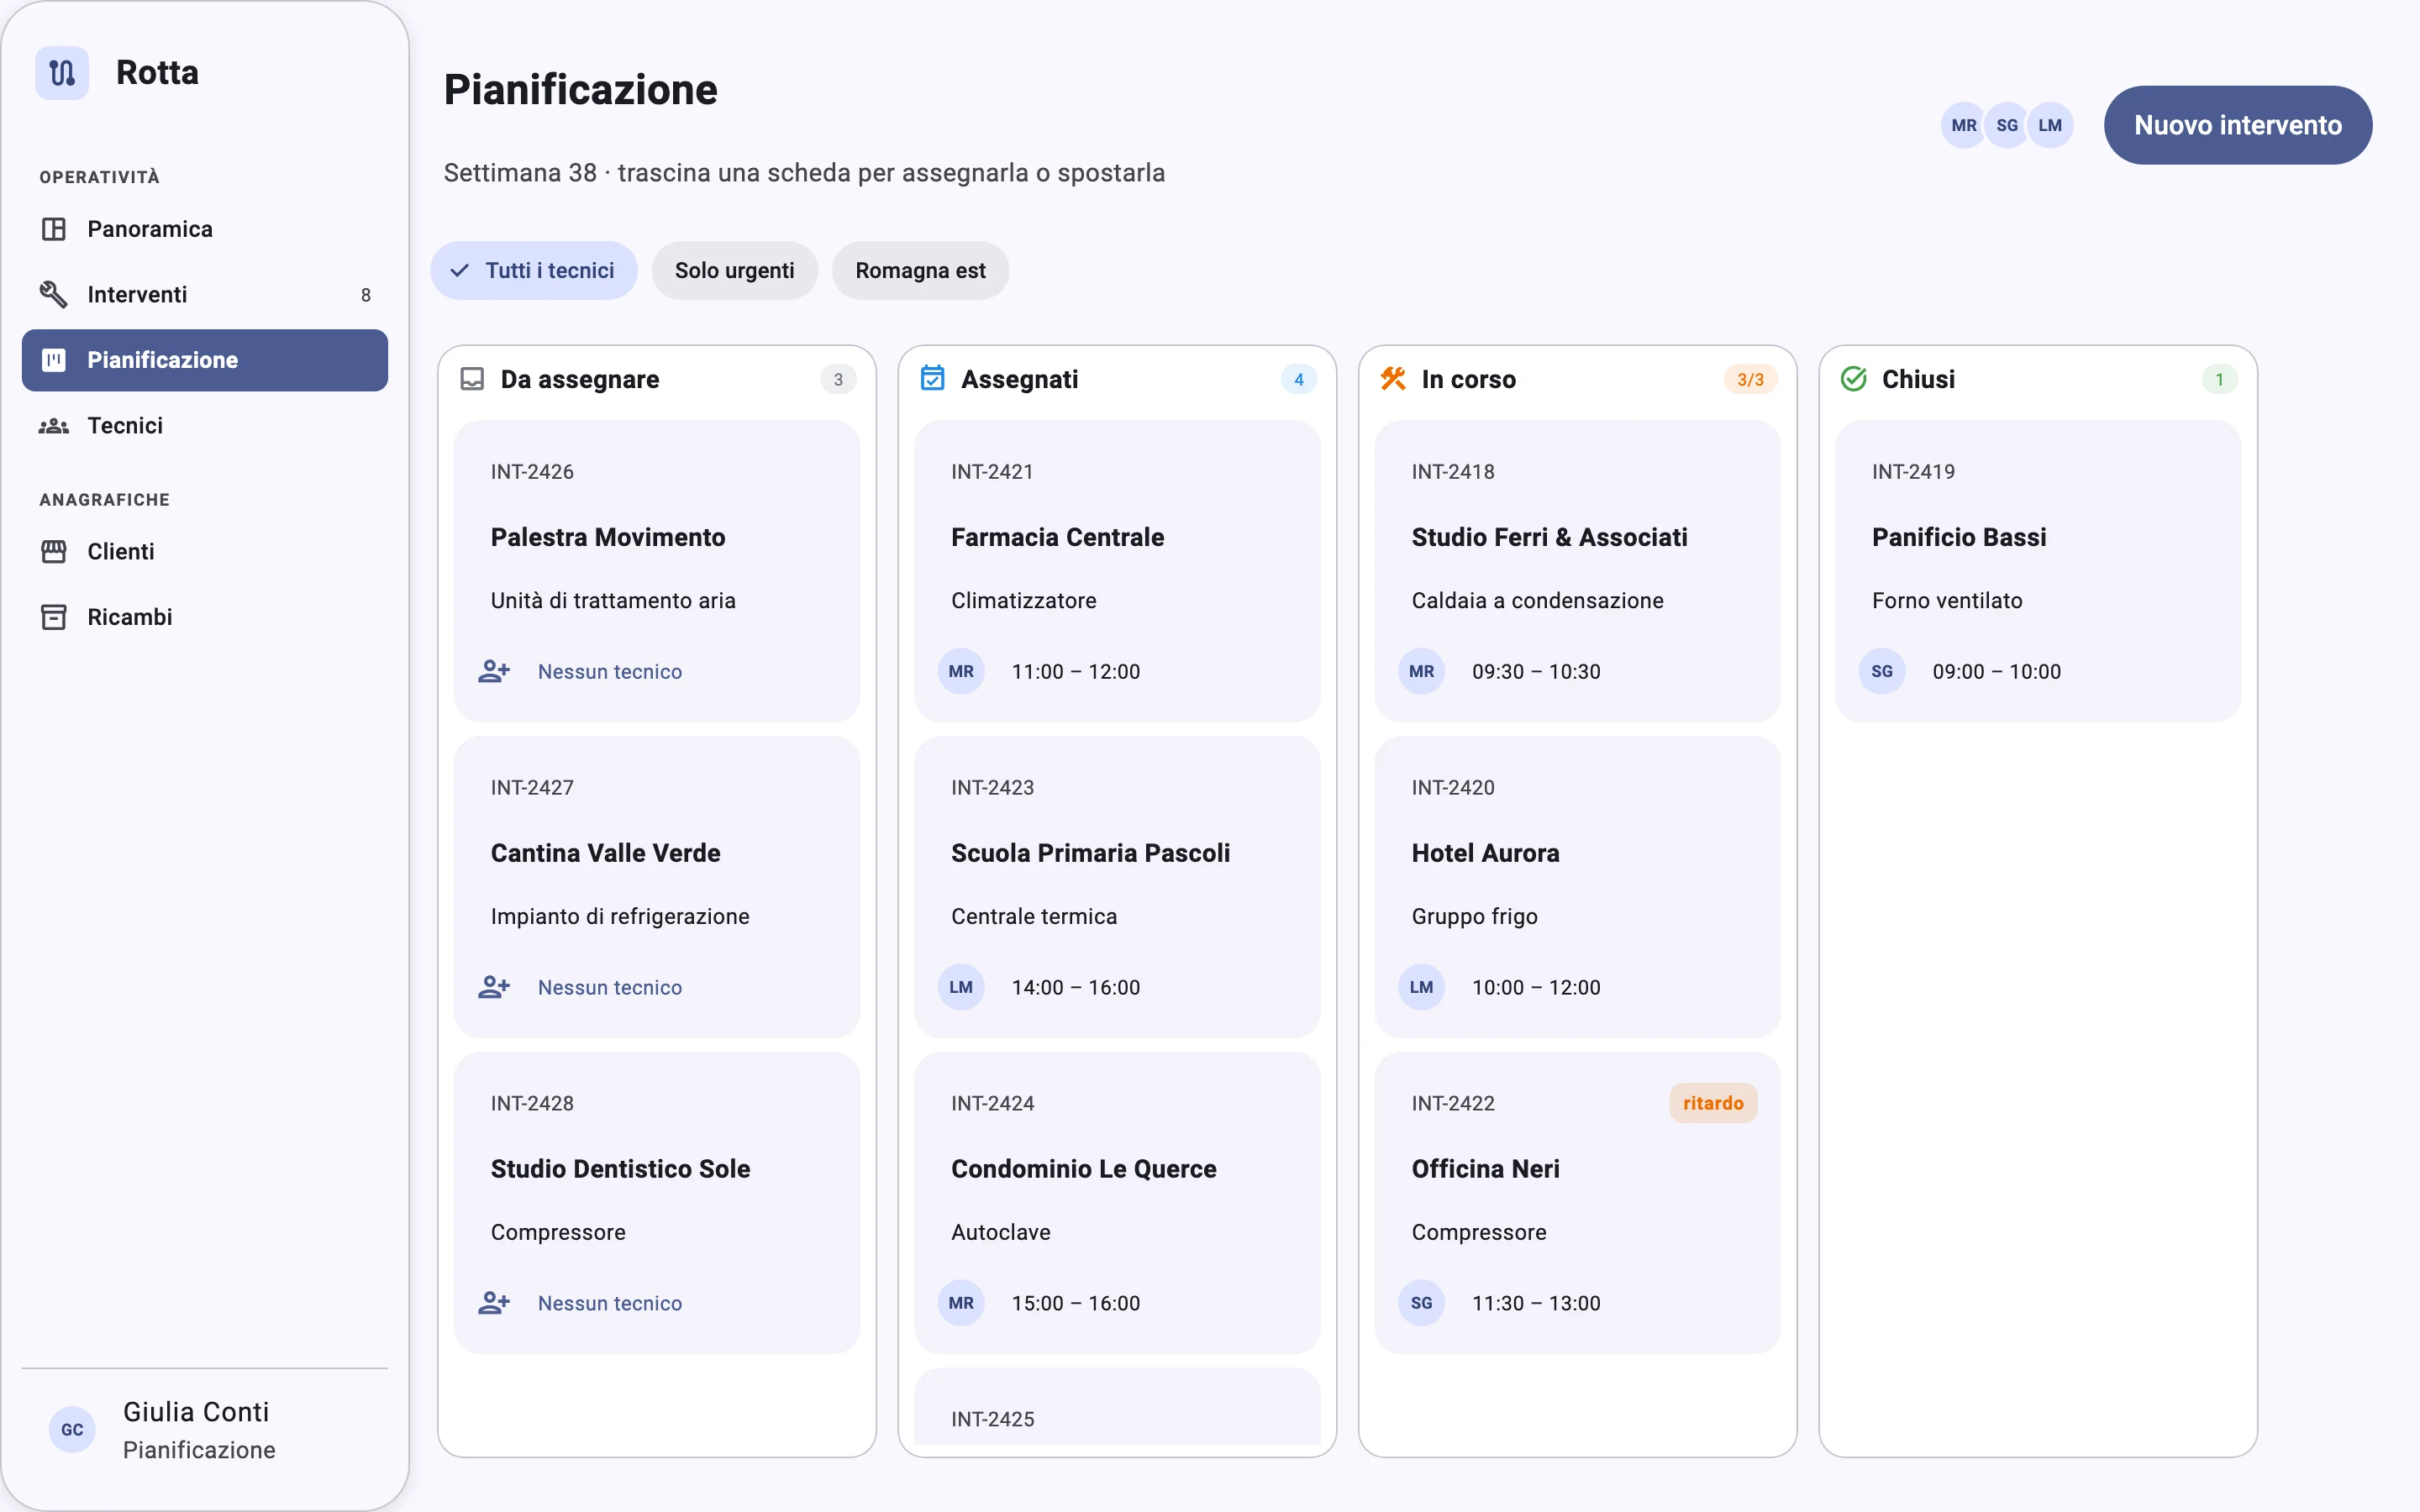Open the Hotel Aurora intervention card
The height and width of the screenshot is (1512, 2420).
[x=1578, y=888]
